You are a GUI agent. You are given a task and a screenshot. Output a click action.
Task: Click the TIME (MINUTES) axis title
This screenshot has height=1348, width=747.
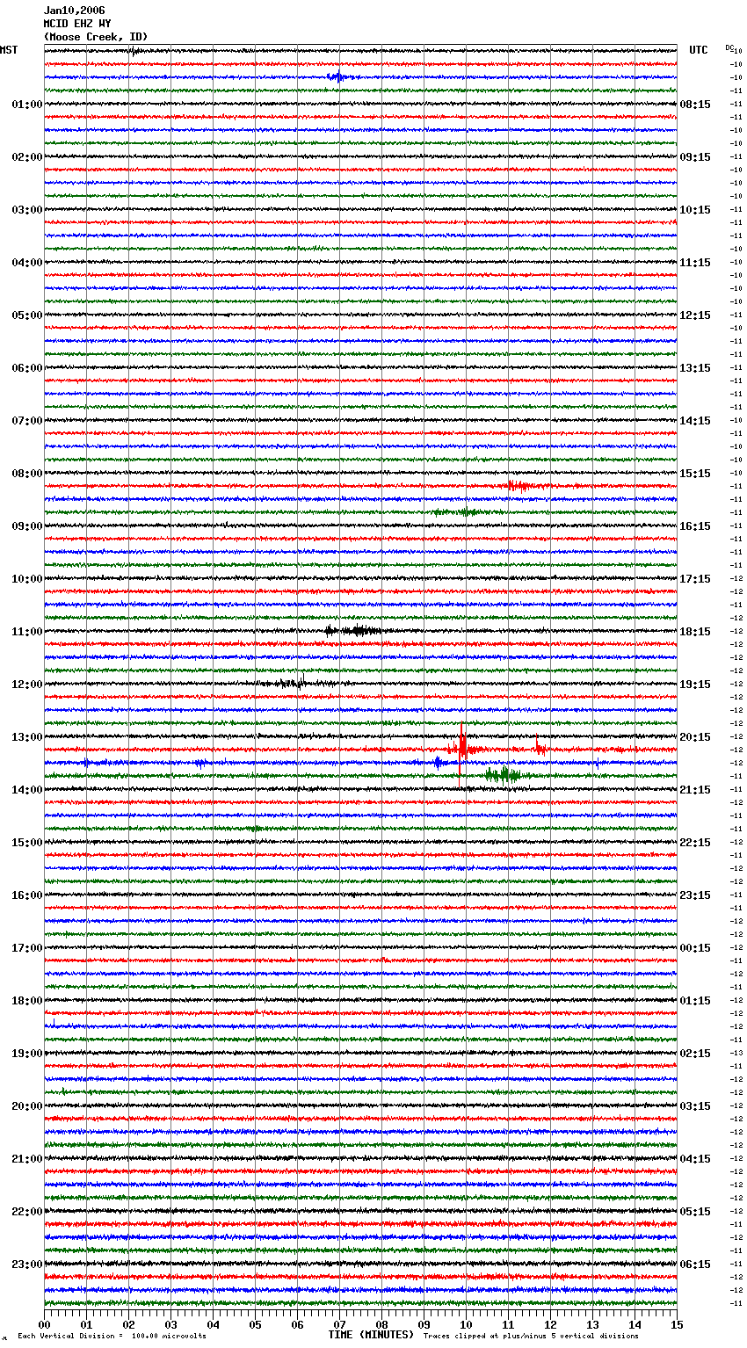tap(371, 1335)
